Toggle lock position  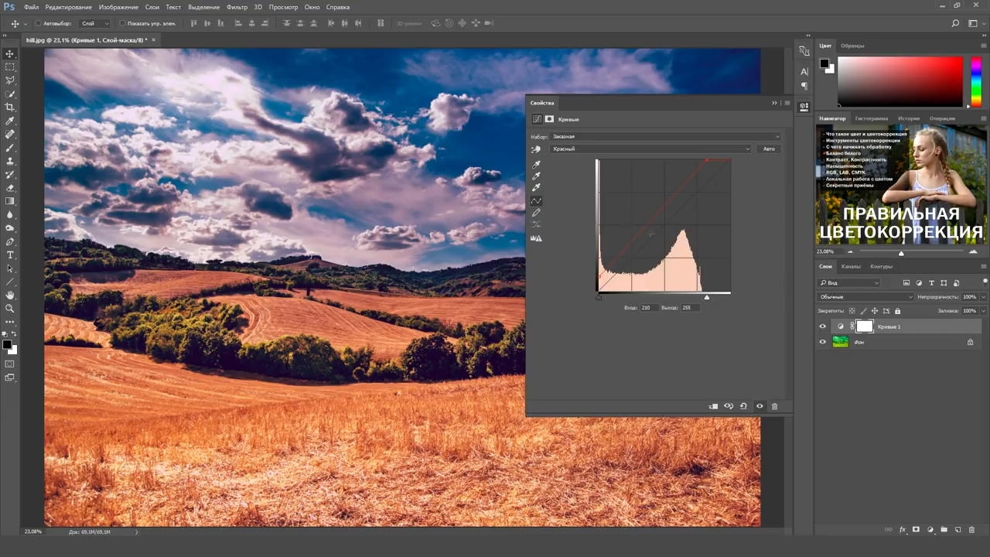pos(874,311)
